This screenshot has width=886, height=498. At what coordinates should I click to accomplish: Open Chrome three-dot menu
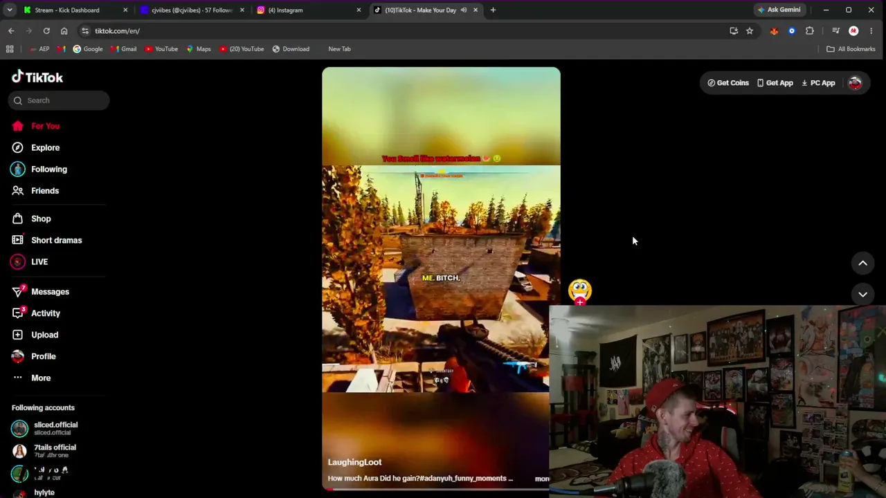(871, 30)
